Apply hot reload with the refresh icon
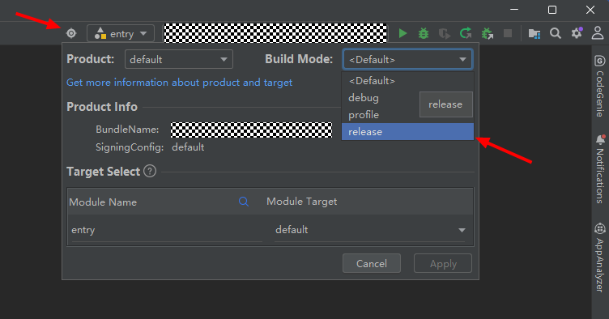The height and width of the screenshot is (319, 609). pyautogui.click(x=466, y=33)
